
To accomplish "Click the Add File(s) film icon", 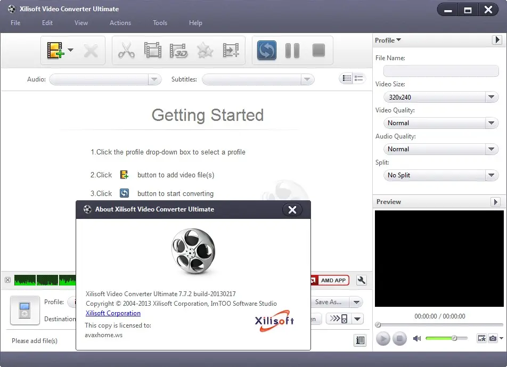I will click(x=55, y=50).
